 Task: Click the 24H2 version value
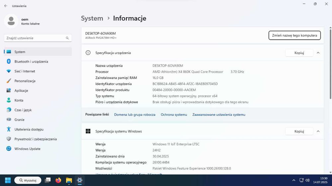[156, 150]
